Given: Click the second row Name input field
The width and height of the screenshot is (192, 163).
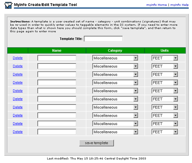Looking at the screenshot, I should click(57, 66).
